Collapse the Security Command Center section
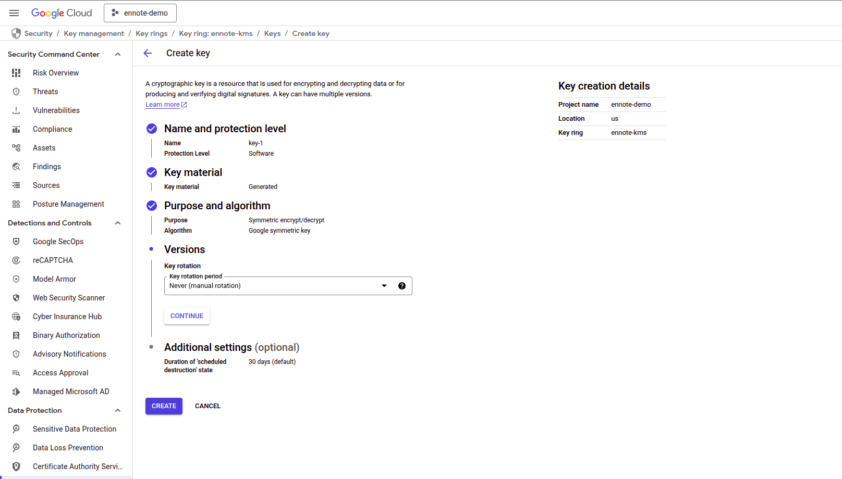The image size is (842, 479). pyautogui.click(x=118, y=54)
